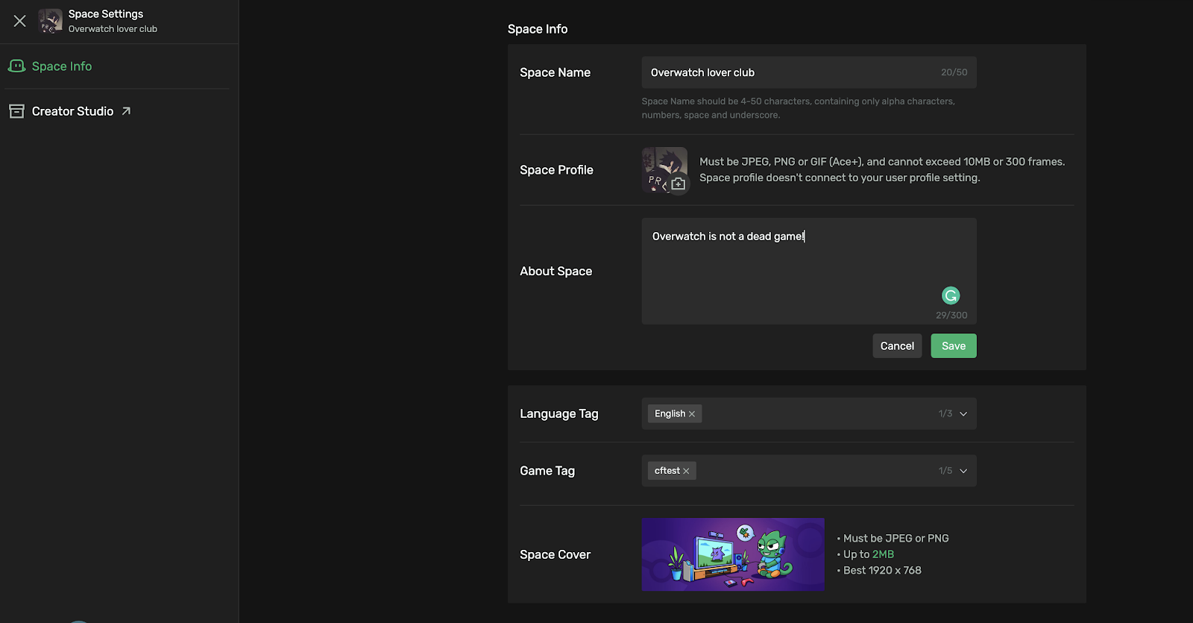Click the camera upload icon on profile
This screenshot has width=1193, height=623.
coord(678,184)
